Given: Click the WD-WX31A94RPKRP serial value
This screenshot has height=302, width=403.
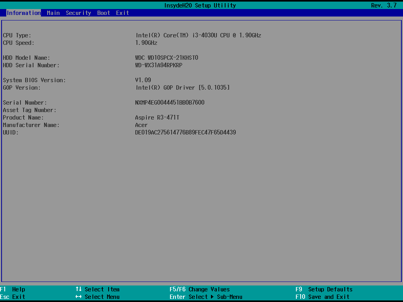Looking at the screenshot, I should (159, 65).
